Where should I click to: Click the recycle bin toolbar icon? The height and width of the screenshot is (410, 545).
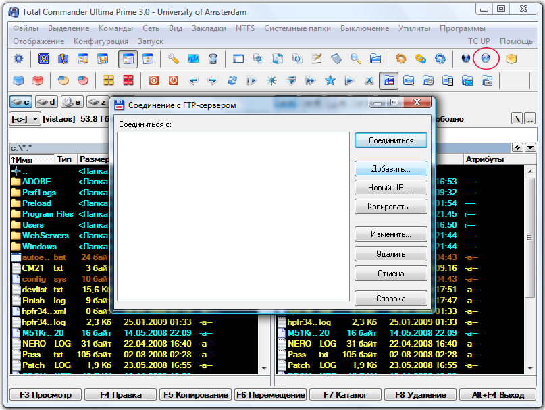[213, 58]
